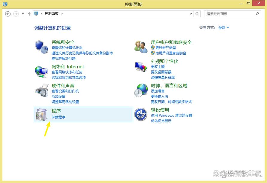Click the Control Panel icon in the address bar
Viewport: 267px width, 183px height.
[36, 13]
